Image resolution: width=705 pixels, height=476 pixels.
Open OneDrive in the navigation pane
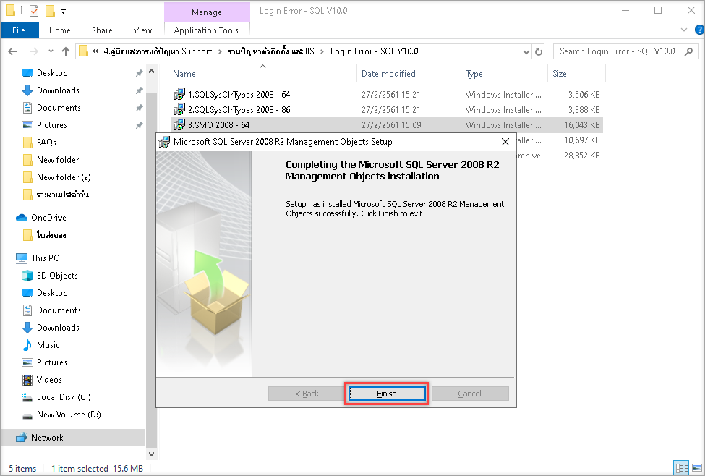48,218
